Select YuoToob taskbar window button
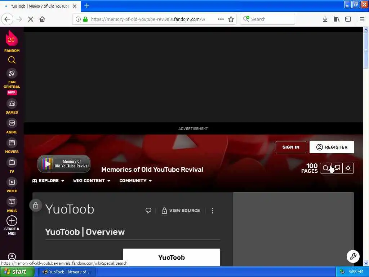This screenshot has width=369, height=277. click(x=67, y=272)
